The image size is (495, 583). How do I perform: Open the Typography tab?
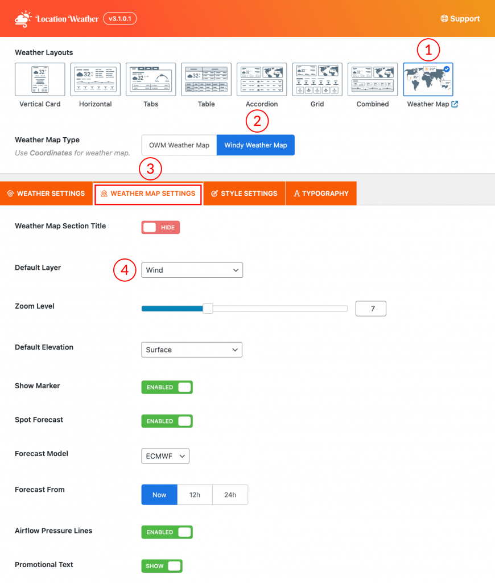[x=320, y=193]
